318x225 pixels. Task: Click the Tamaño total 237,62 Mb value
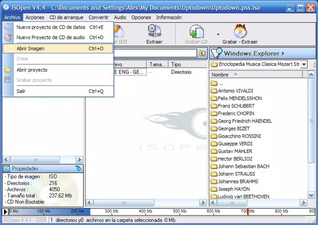point(61,195)
